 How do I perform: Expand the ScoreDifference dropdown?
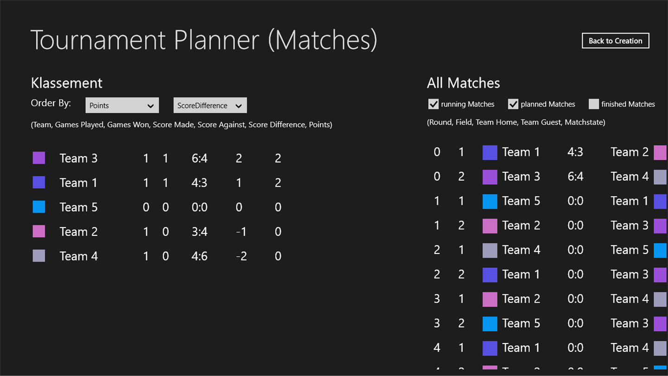(x=210, y=105)
